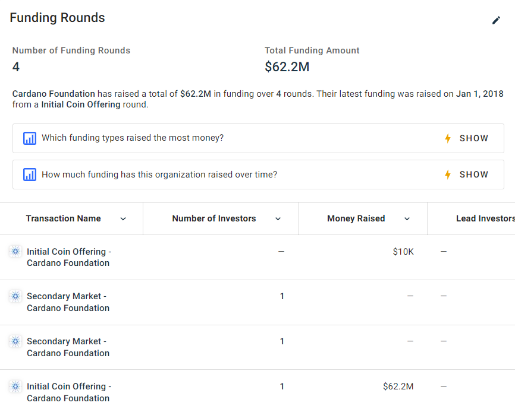The height and width of the screenshot is (409, 515).
Task: Open the first Secondary Market - Cardano Foundation link
Action: (x=68, y=302)
